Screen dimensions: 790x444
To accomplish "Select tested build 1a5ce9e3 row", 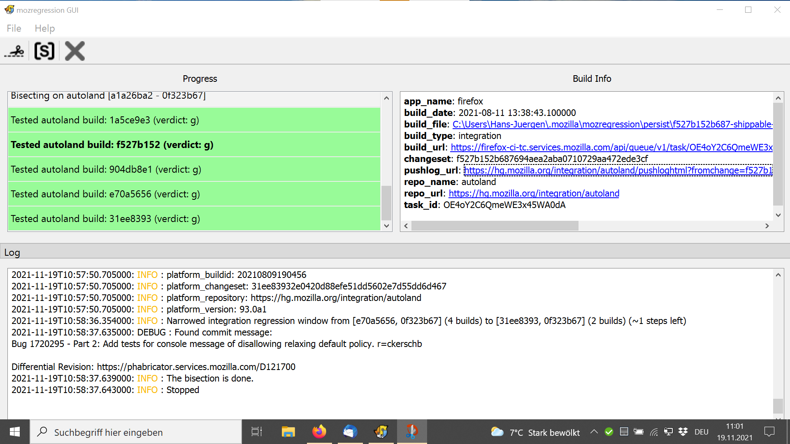I will tap(193, 120).
